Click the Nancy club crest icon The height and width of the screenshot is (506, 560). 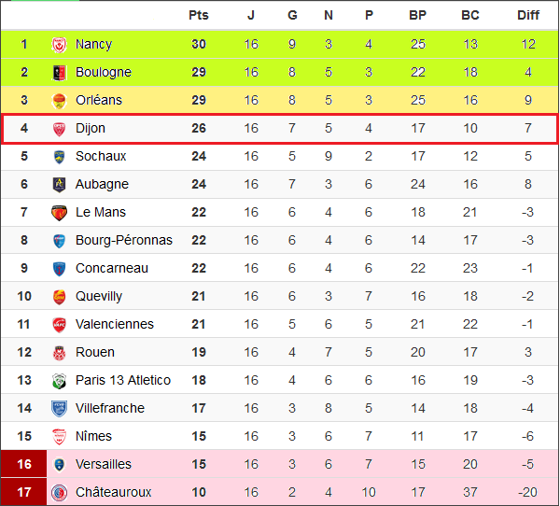(x=59, y=44)
